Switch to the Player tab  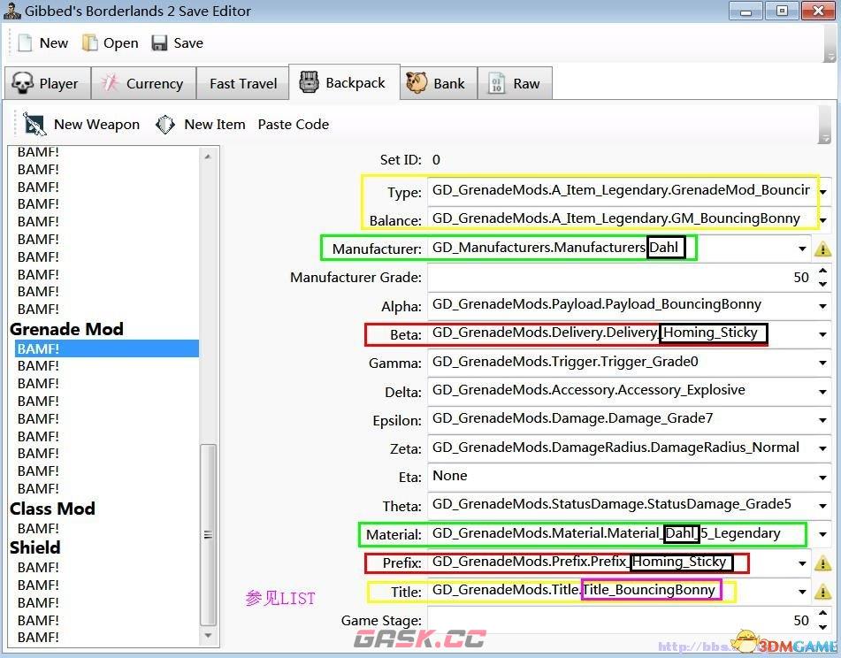click(x=47, y=83)
